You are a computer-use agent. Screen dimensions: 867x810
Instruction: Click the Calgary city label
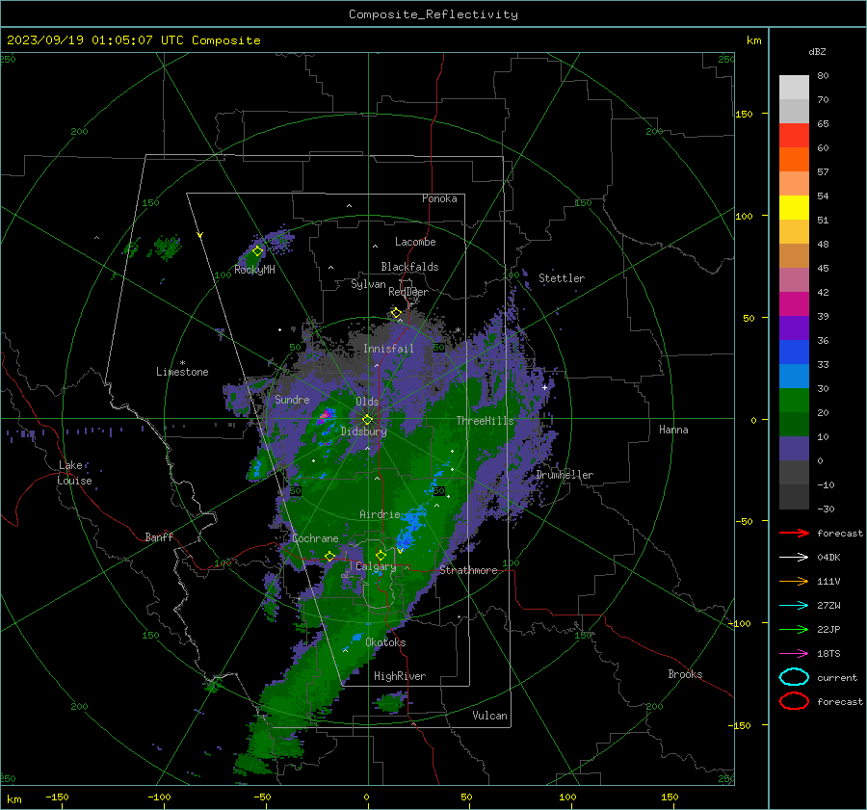tap(376, 566)
